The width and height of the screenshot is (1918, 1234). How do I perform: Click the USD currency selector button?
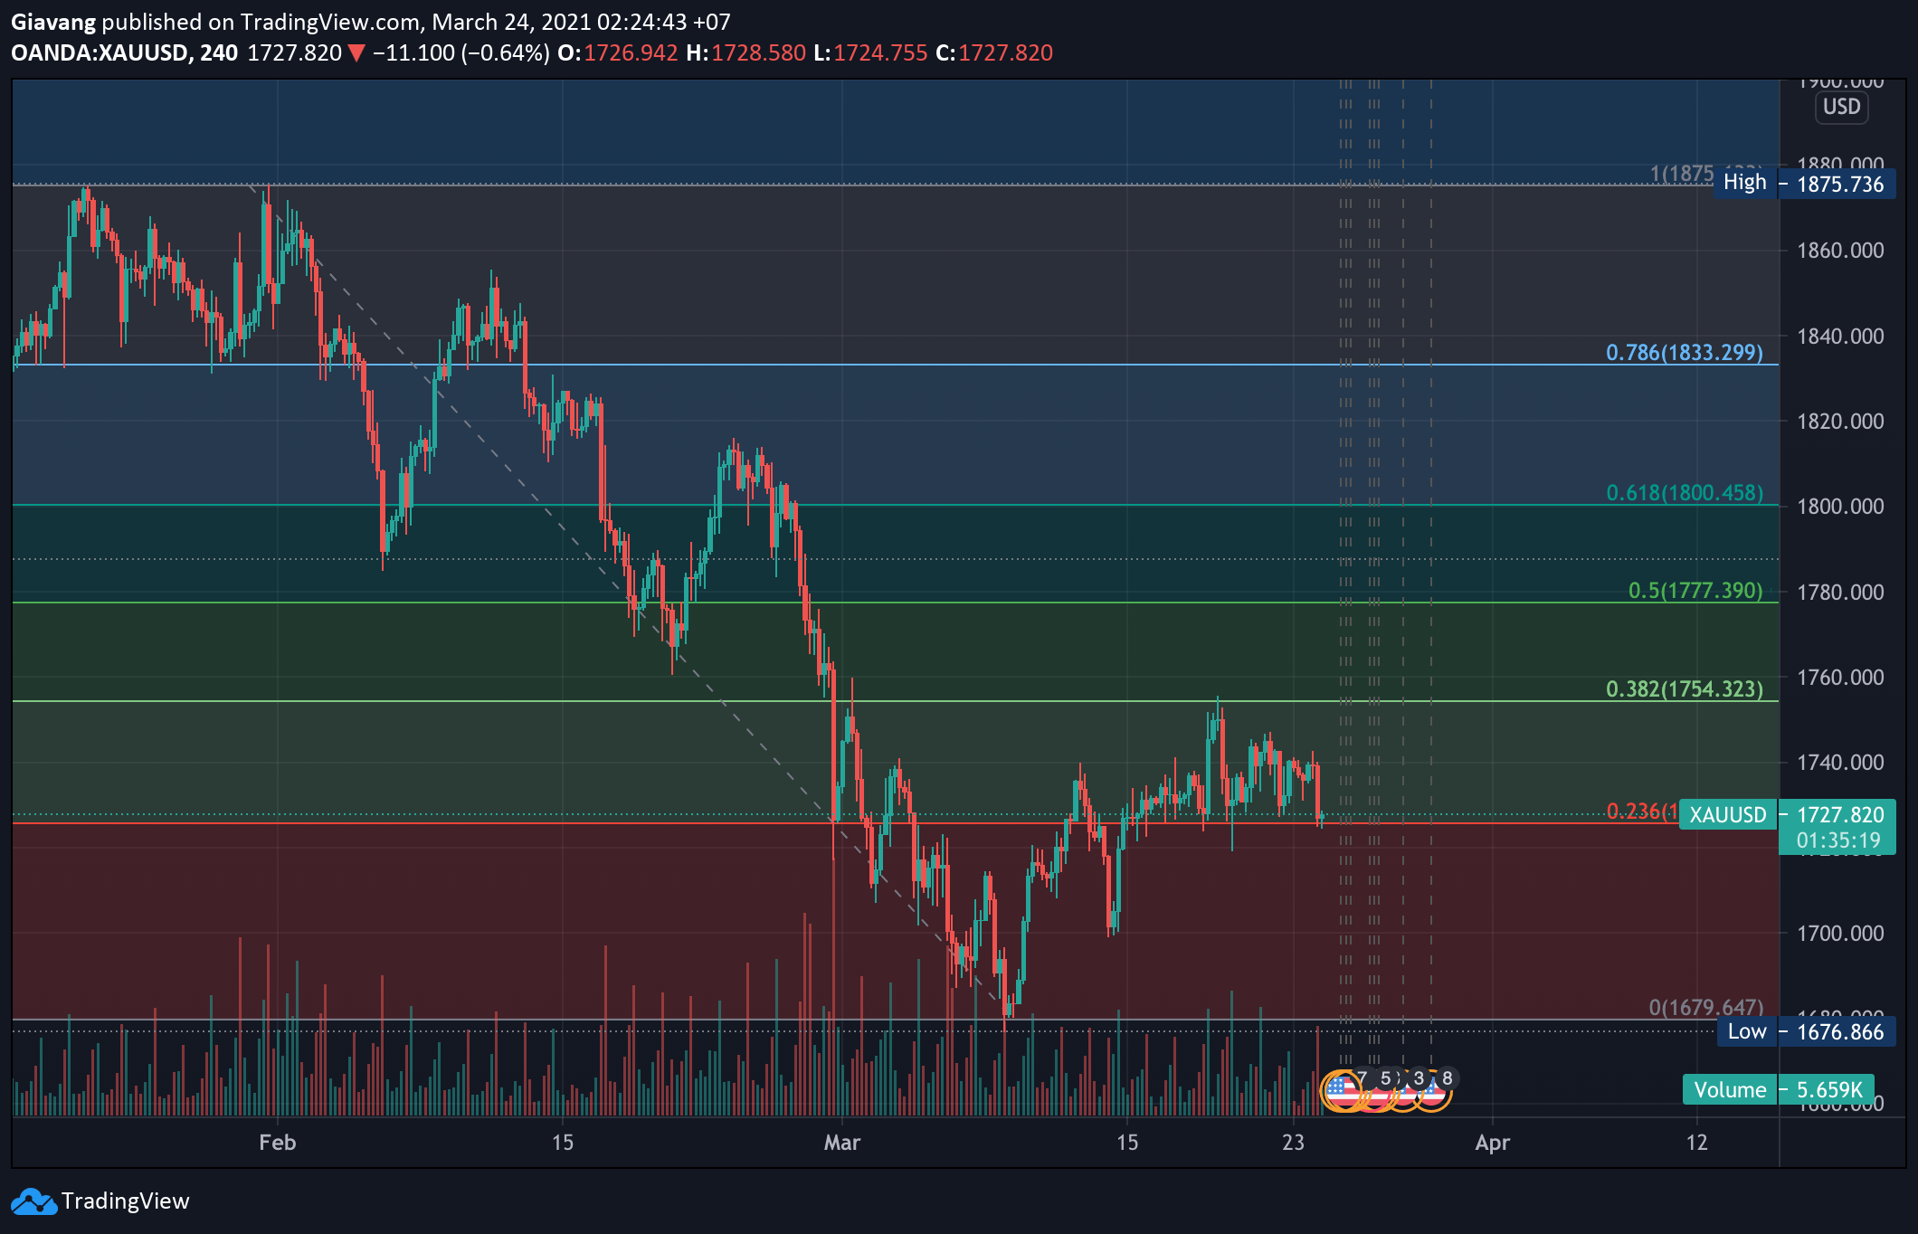(x=1841, y=107)
